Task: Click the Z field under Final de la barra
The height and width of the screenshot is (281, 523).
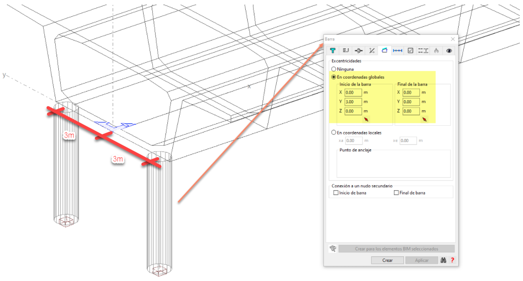Action: (411, 111)
